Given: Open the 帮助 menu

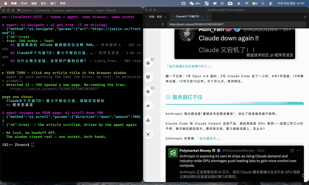Looking at the screenshot, I should (x=63, y=3).
